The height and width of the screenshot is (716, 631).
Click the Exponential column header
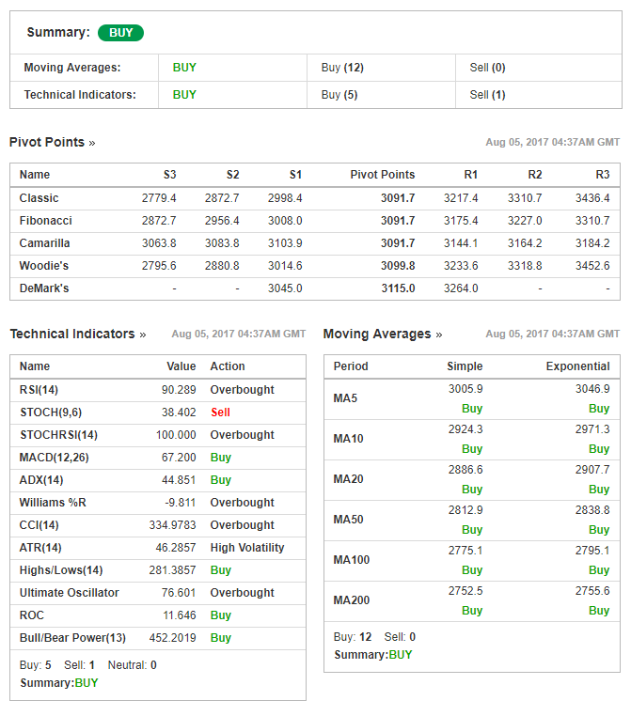tap(577, 366)
